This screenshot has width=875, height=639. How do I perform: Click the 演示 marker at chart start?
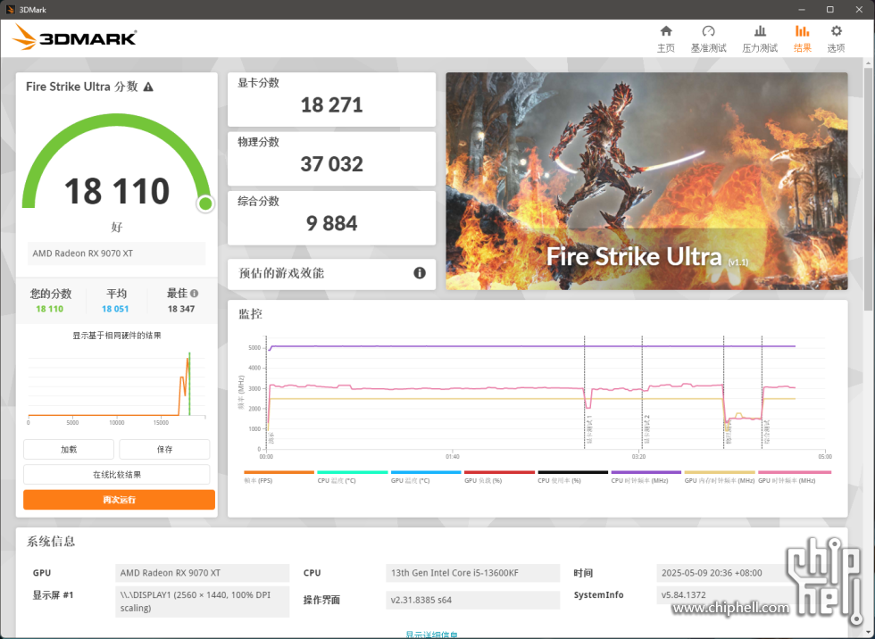(x=271, y=438)
